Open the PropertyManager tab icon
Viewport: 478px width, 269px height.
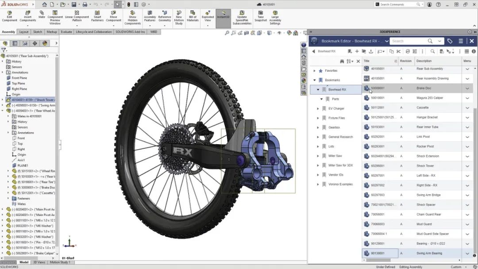[15, 43]
